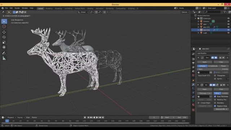The height and width of the screenshot is (130, 231).
Task: Open the Physics properties tab
Action: [193, 92]
